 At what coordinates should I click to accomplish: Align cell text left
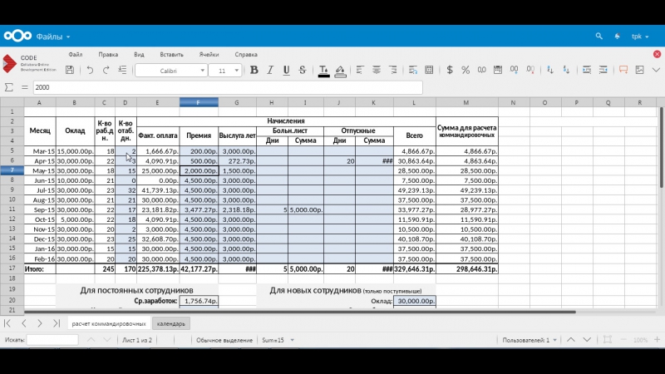tap(360, 71)
